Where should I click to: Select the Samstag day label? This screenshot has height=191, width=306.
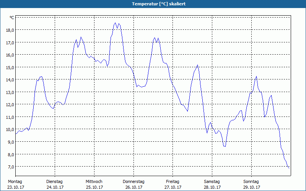pyautogui.click(x=212, y=181)
